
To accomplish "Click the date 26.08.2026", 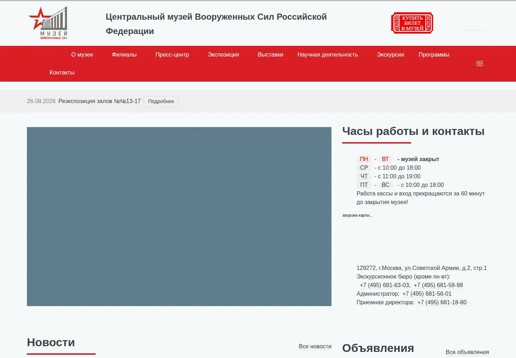I will [41, 101].
